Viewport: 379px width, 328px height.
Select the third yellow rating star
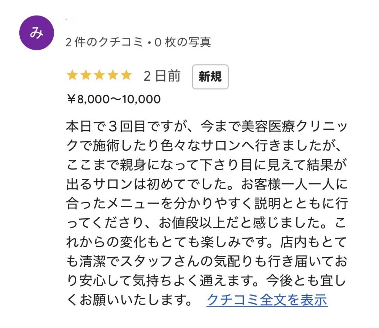coord(99,75)
